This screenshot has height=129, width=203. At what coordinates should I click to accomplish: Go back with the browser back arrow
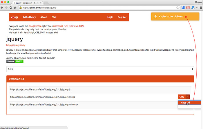[2, 8]
